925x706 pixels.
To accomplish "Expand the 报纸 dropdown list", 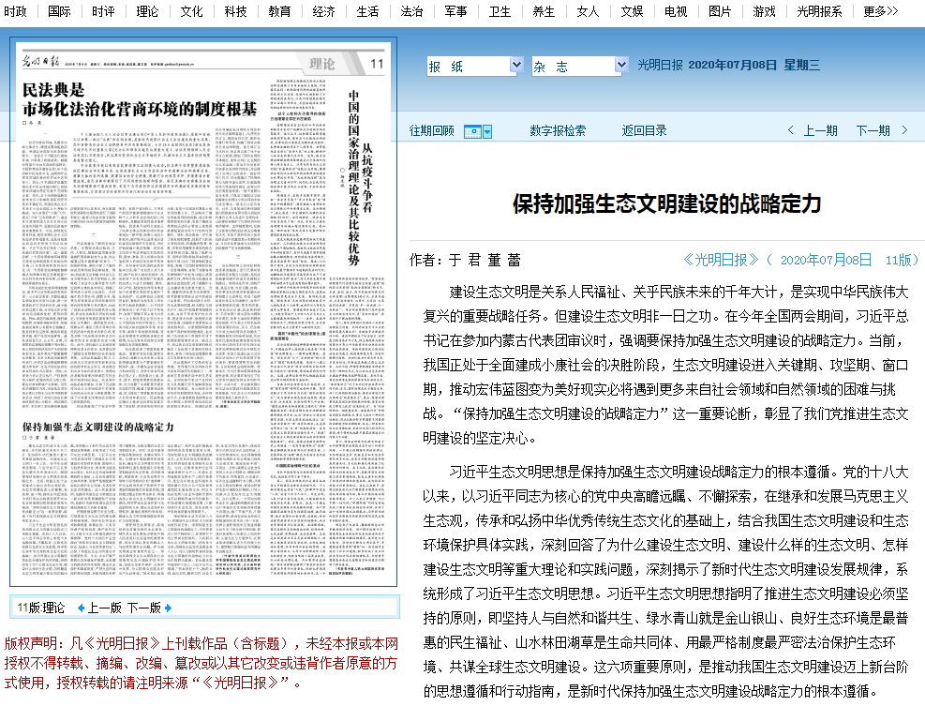I will (x=516, y=66).
